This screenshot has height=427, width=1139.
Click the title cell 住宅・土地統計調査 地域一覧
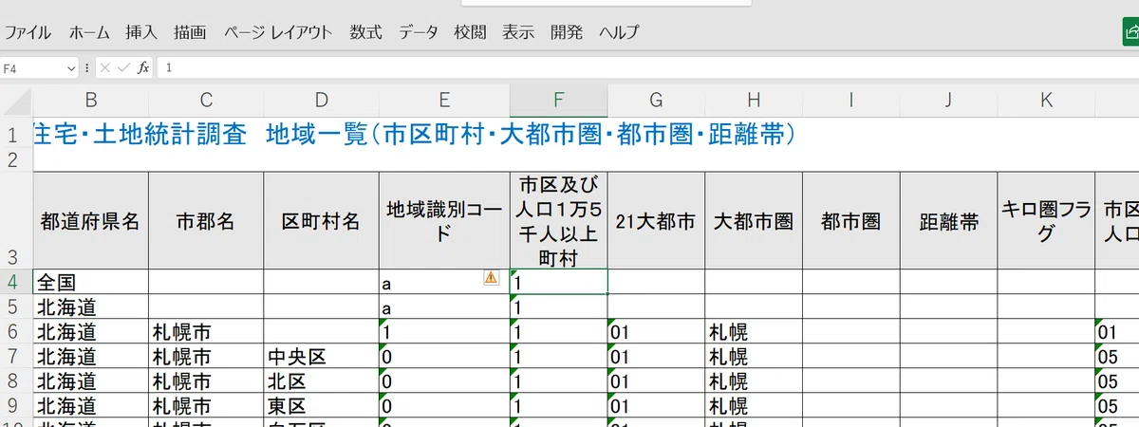[x=413, y=134]
